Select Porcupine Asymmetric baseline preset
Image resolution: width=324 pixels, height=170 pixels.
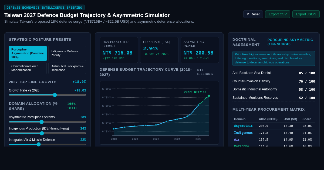pos(28,53)
